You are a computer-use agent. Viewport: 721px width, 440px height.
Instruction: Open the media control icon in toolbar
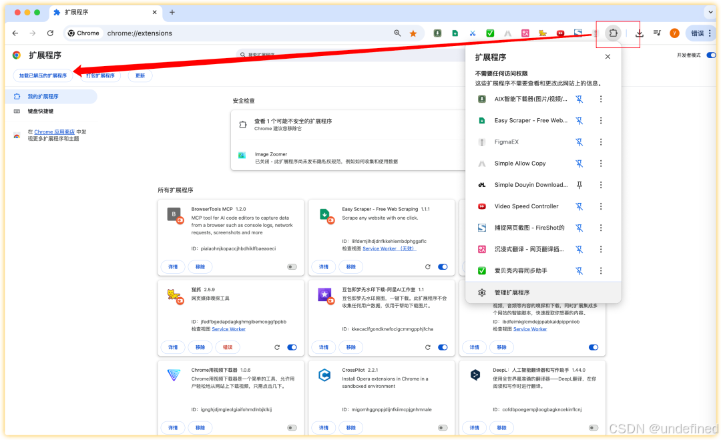tap(657, 33)
